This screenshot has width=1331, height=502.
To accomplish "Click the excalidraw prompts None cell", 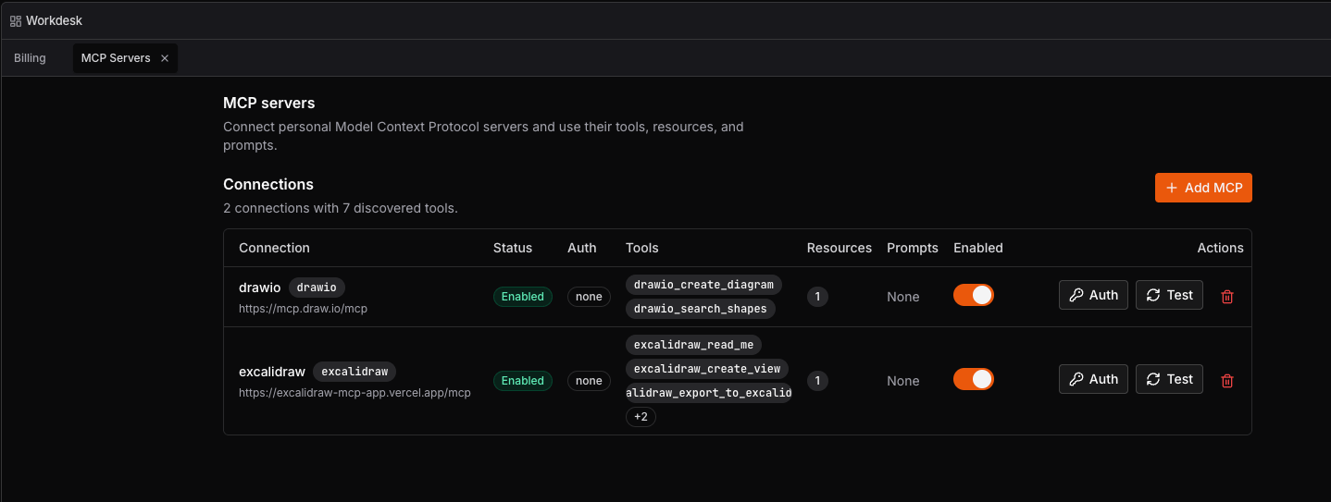I will click(x=903, y=381).
